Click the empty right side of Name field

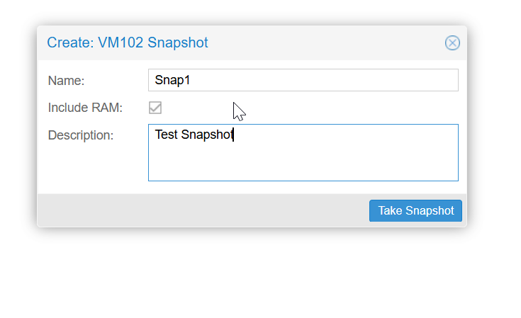pyautogui.click(x=324, y=80)
